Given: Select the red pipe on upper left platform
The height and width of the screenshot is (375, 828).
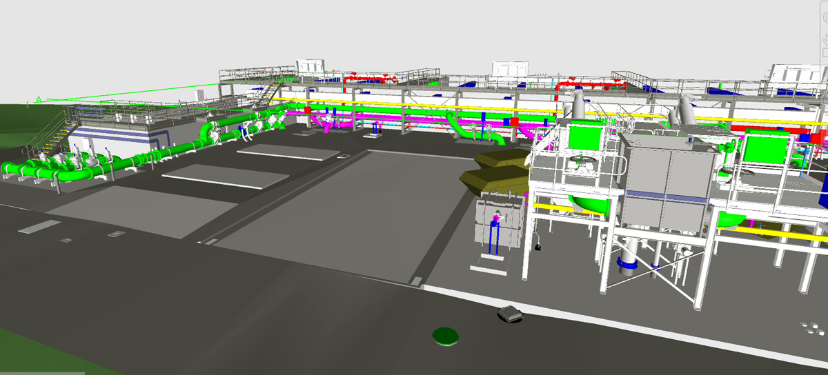Looking at the screenshot, I should coord(369,79).
